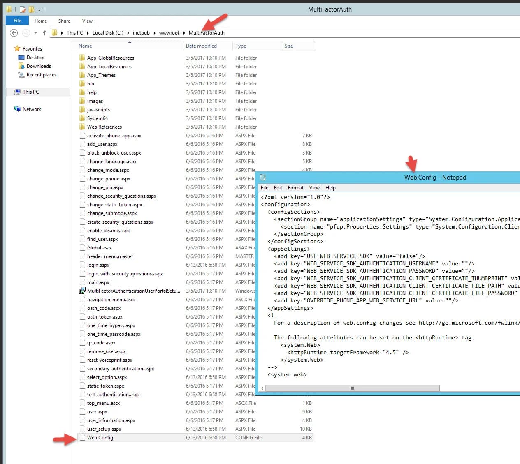Screen dimensions: 520x464
Task: Open the recent locations dropdown arrow
Action: (35, 33)
